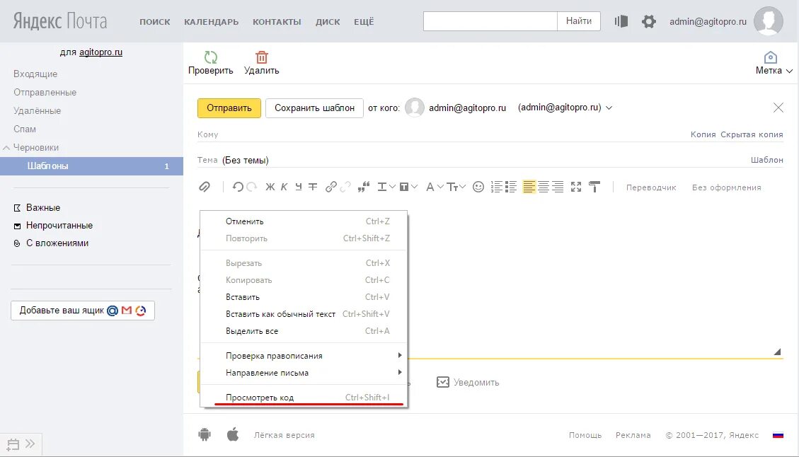Switch to Без оформления plain mode

point(726,187)
